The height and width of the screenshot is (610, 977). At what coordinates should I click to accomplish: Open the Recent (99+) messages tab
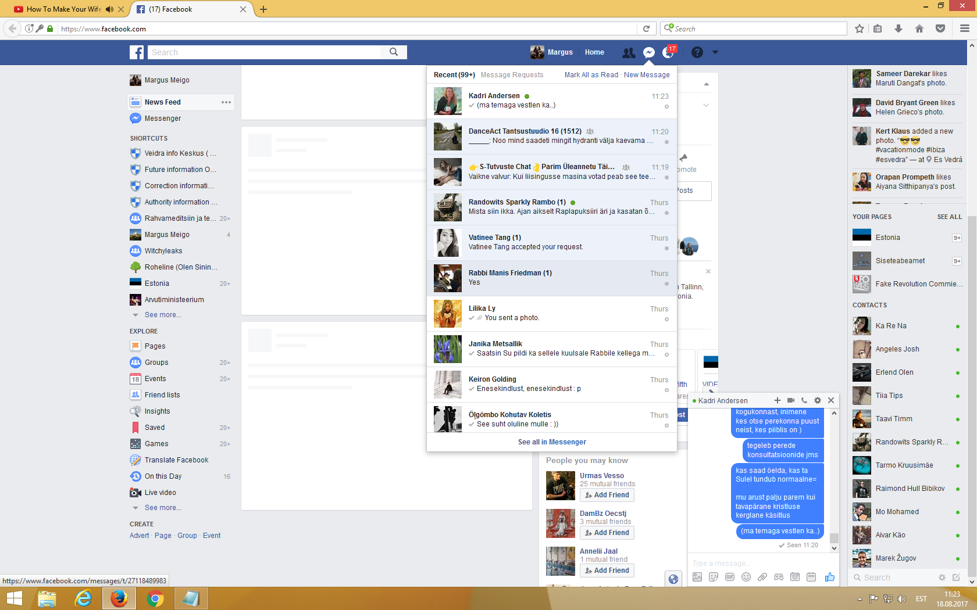pyautogui.click(x=454, y=75)
